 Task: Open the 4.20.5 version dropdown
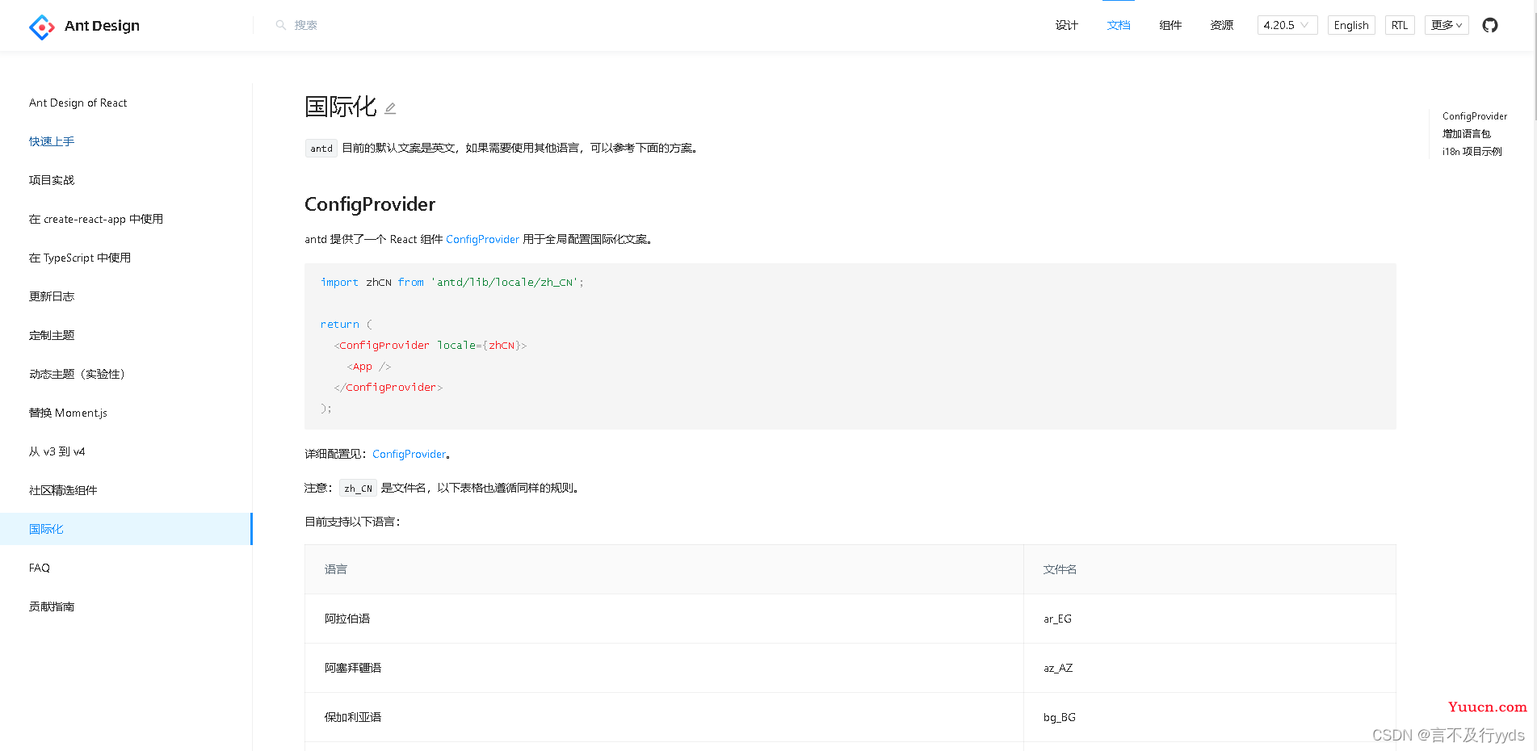(x=1287, y=25)
